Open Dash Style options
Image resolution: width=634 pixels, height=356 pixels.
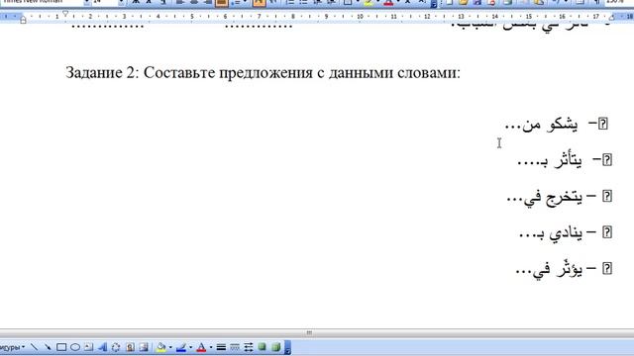[x=235, y=347]
